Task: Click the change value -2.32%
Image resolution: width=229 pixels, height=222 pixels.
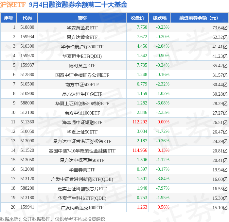Action: pos(163,84)
